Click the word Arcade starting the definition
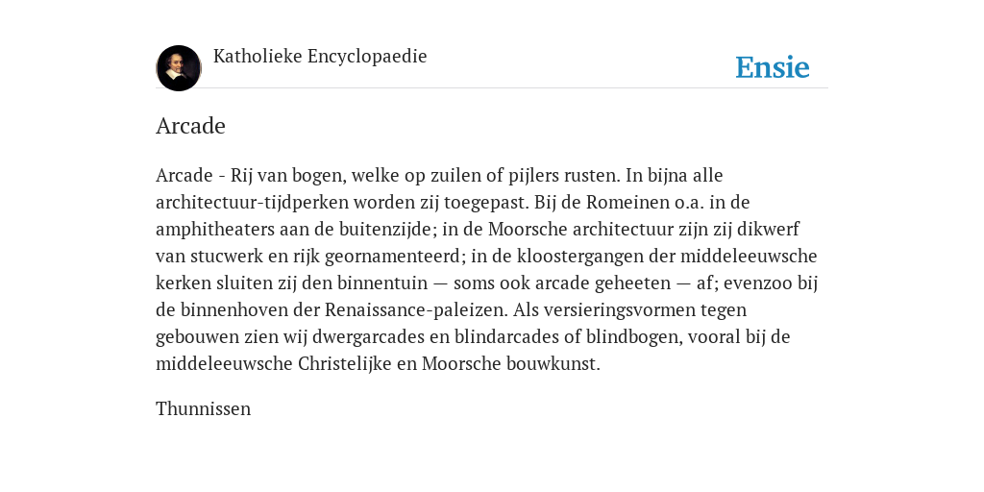The height and width of the screenshot is (492, 984). pyautogui.click(x=184, y=175)
